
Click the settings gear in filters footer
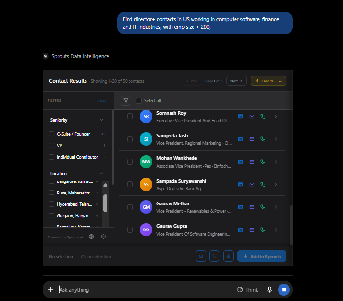103,236
